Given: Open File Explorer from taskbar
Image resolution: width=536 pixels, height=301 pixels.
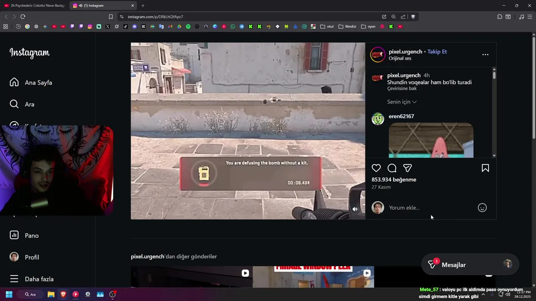Looking at the screenshot, I should click(x=51, y=294).
